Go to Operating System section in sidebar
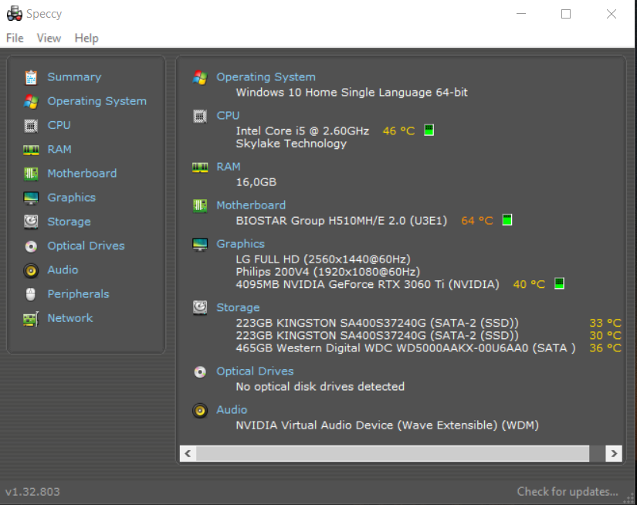Image resolution: width=637 pixels, height=505 pixels. (x=97, y=101)
